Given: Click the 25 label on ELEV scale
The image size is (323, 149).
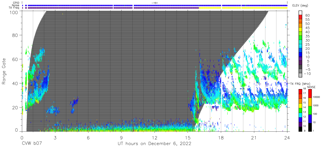Looking at the screenshot, I should (307, 45).
